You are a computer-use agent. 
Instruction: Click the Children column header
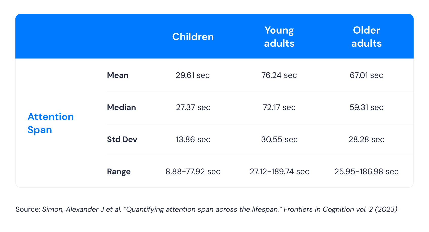[x=193, y=37]
